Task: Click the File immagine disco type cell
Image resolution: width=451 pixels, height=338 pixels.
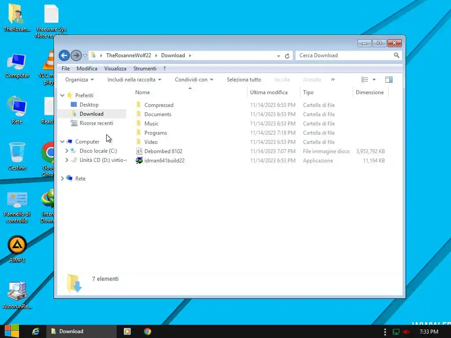Action: [326, 151]
